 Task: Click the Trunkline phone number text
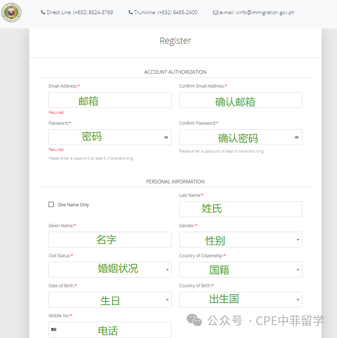click(177, 13)
